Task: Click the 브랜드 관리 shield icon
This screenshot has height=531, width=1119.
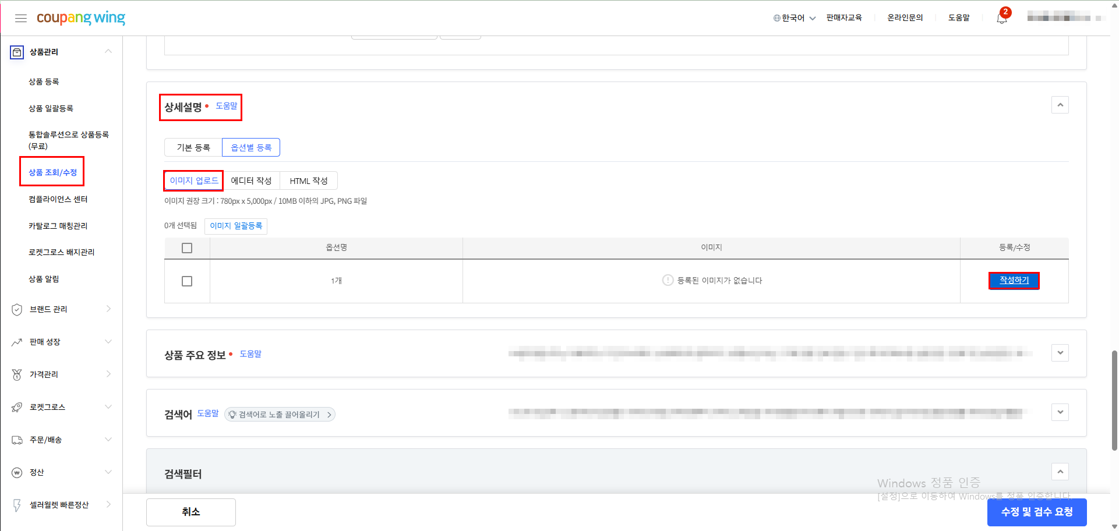Action: [17, 310]
